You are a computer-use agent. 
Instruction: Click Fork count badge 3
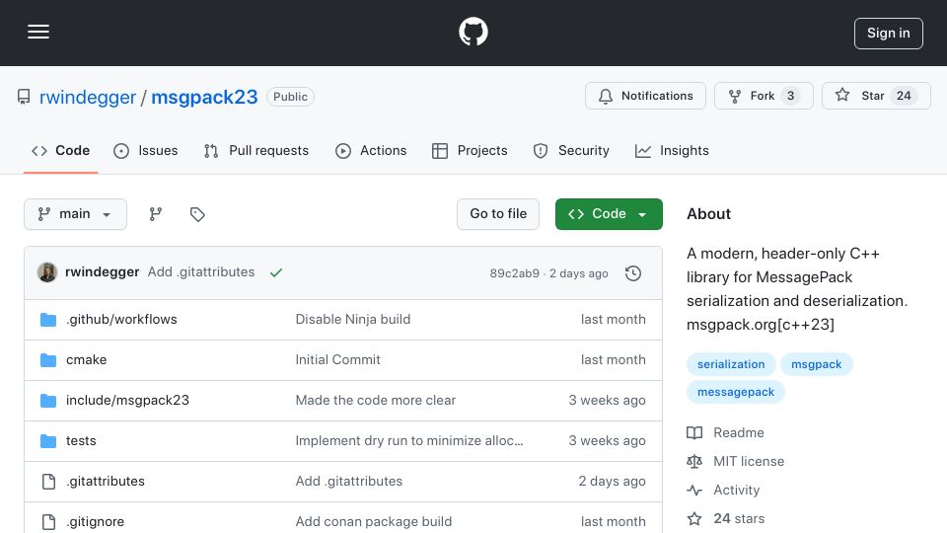pos(790,96)
